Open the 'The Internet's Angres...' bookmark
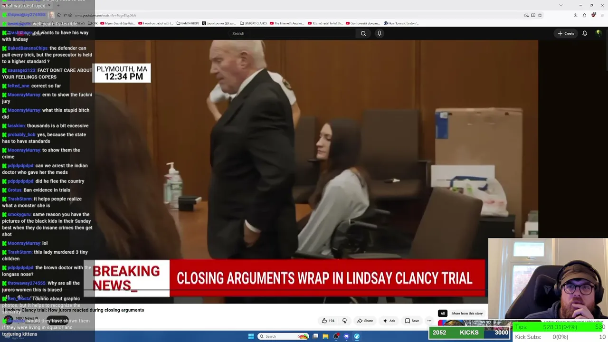 click(287, 23)
